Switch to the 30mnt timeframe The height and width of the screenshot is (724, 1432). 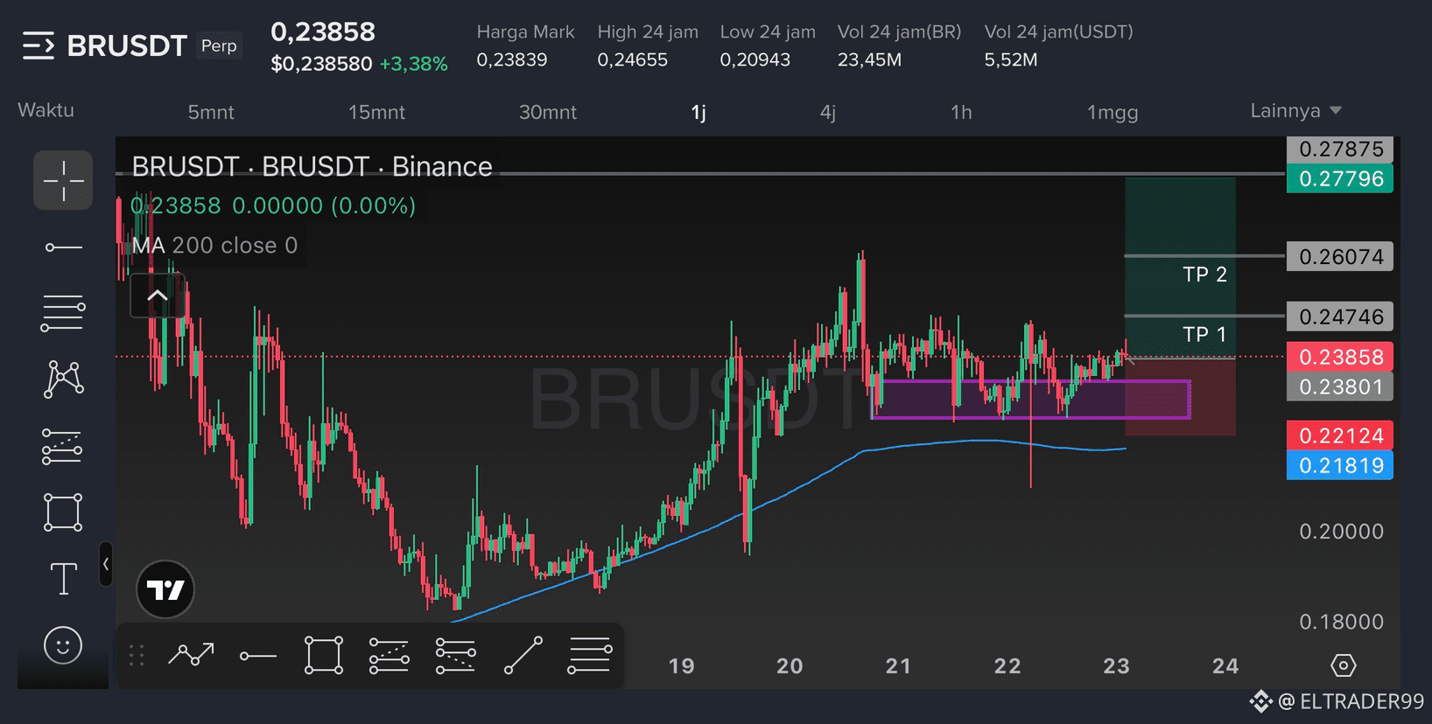click(548, 112)
